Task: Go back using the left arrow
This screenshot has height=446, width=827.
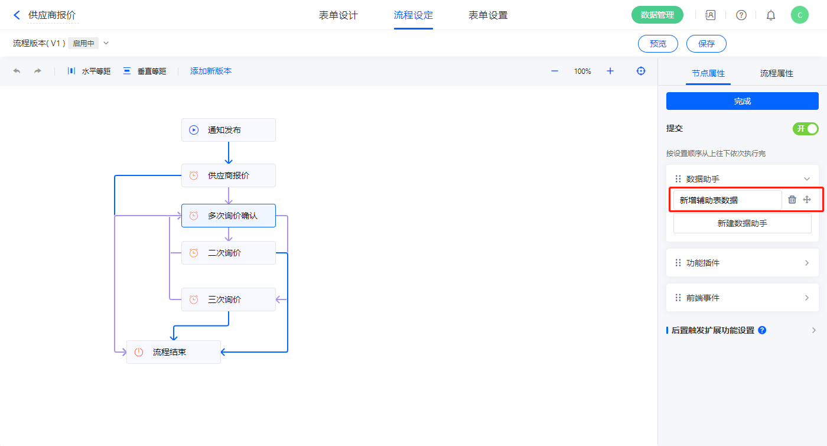Action: tap(17, 15)
